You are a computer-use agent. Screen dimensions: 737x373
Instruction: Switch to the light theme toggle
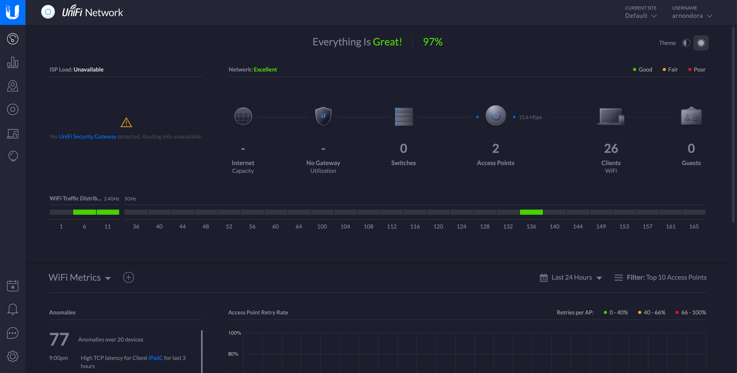pyautogui.click(x=686, y=43)
